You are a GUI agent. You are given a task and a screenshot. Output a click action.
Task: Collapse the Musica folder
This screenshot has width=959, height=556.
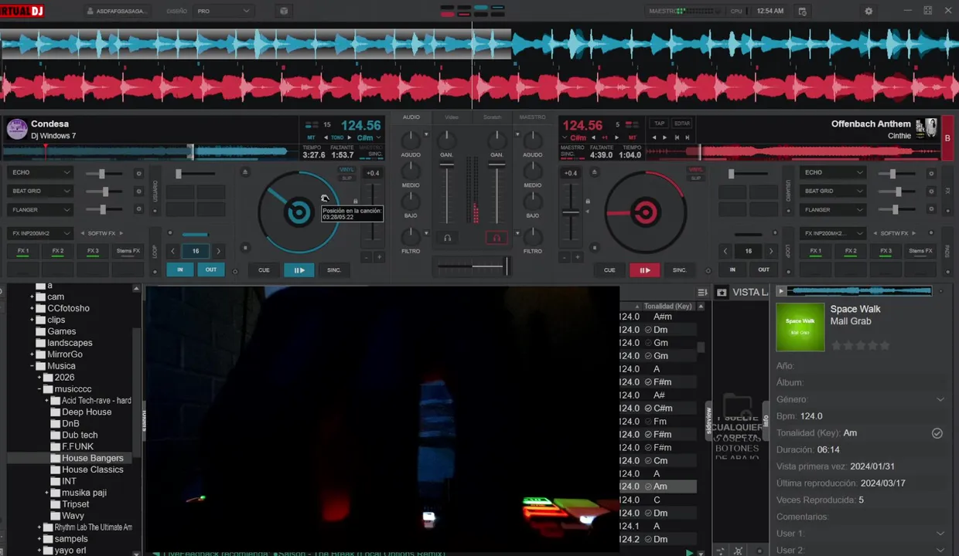32,366
